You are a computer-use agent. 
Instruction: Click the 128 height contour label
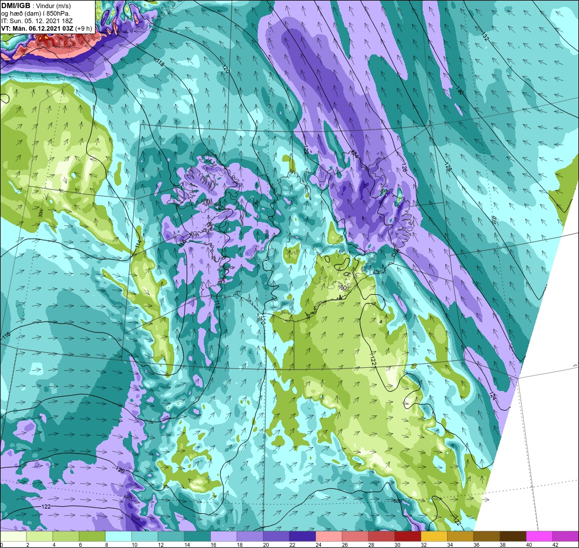coord(448,167)
